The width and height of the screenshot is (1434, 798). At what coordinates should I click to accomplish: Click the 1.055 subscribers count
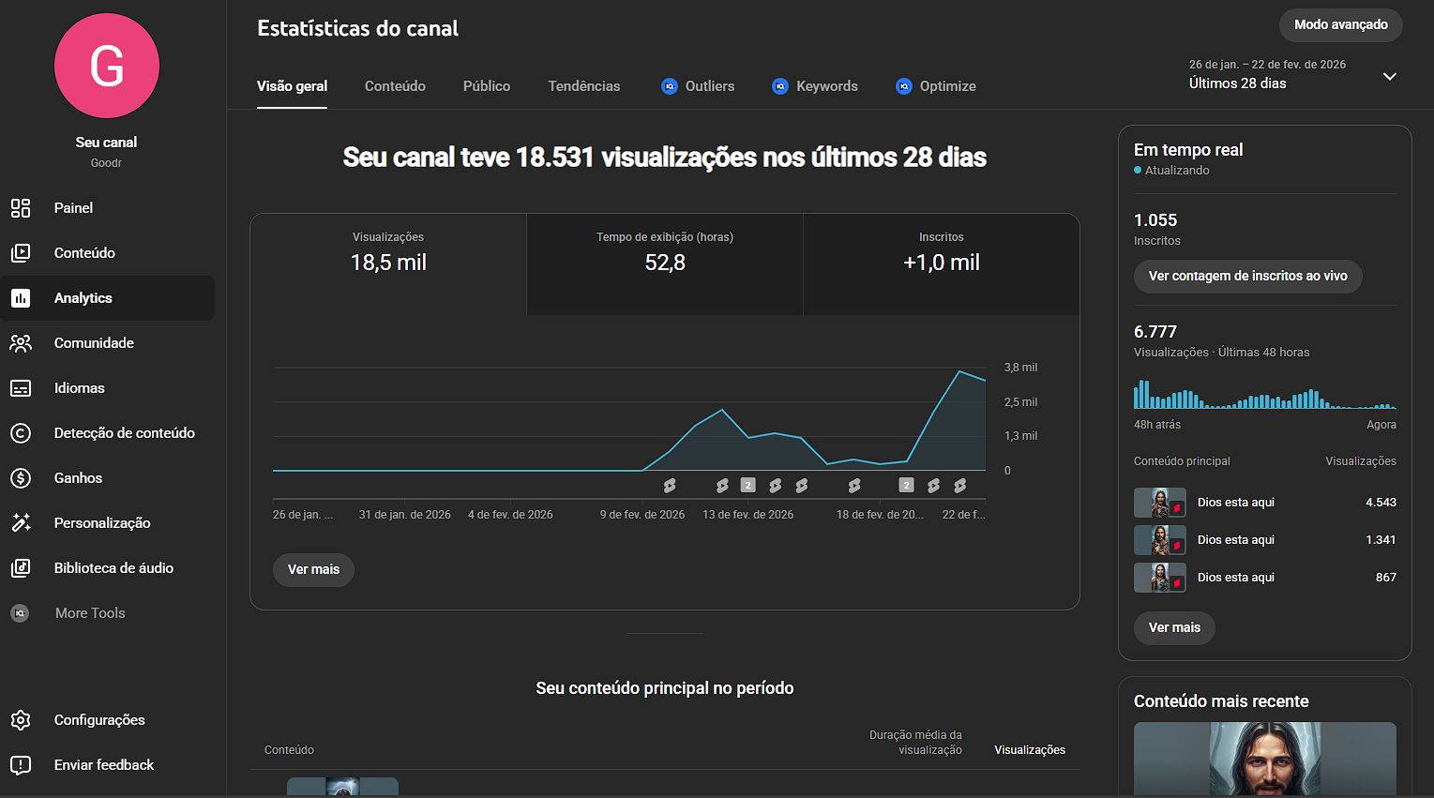tap(1155, 220)
